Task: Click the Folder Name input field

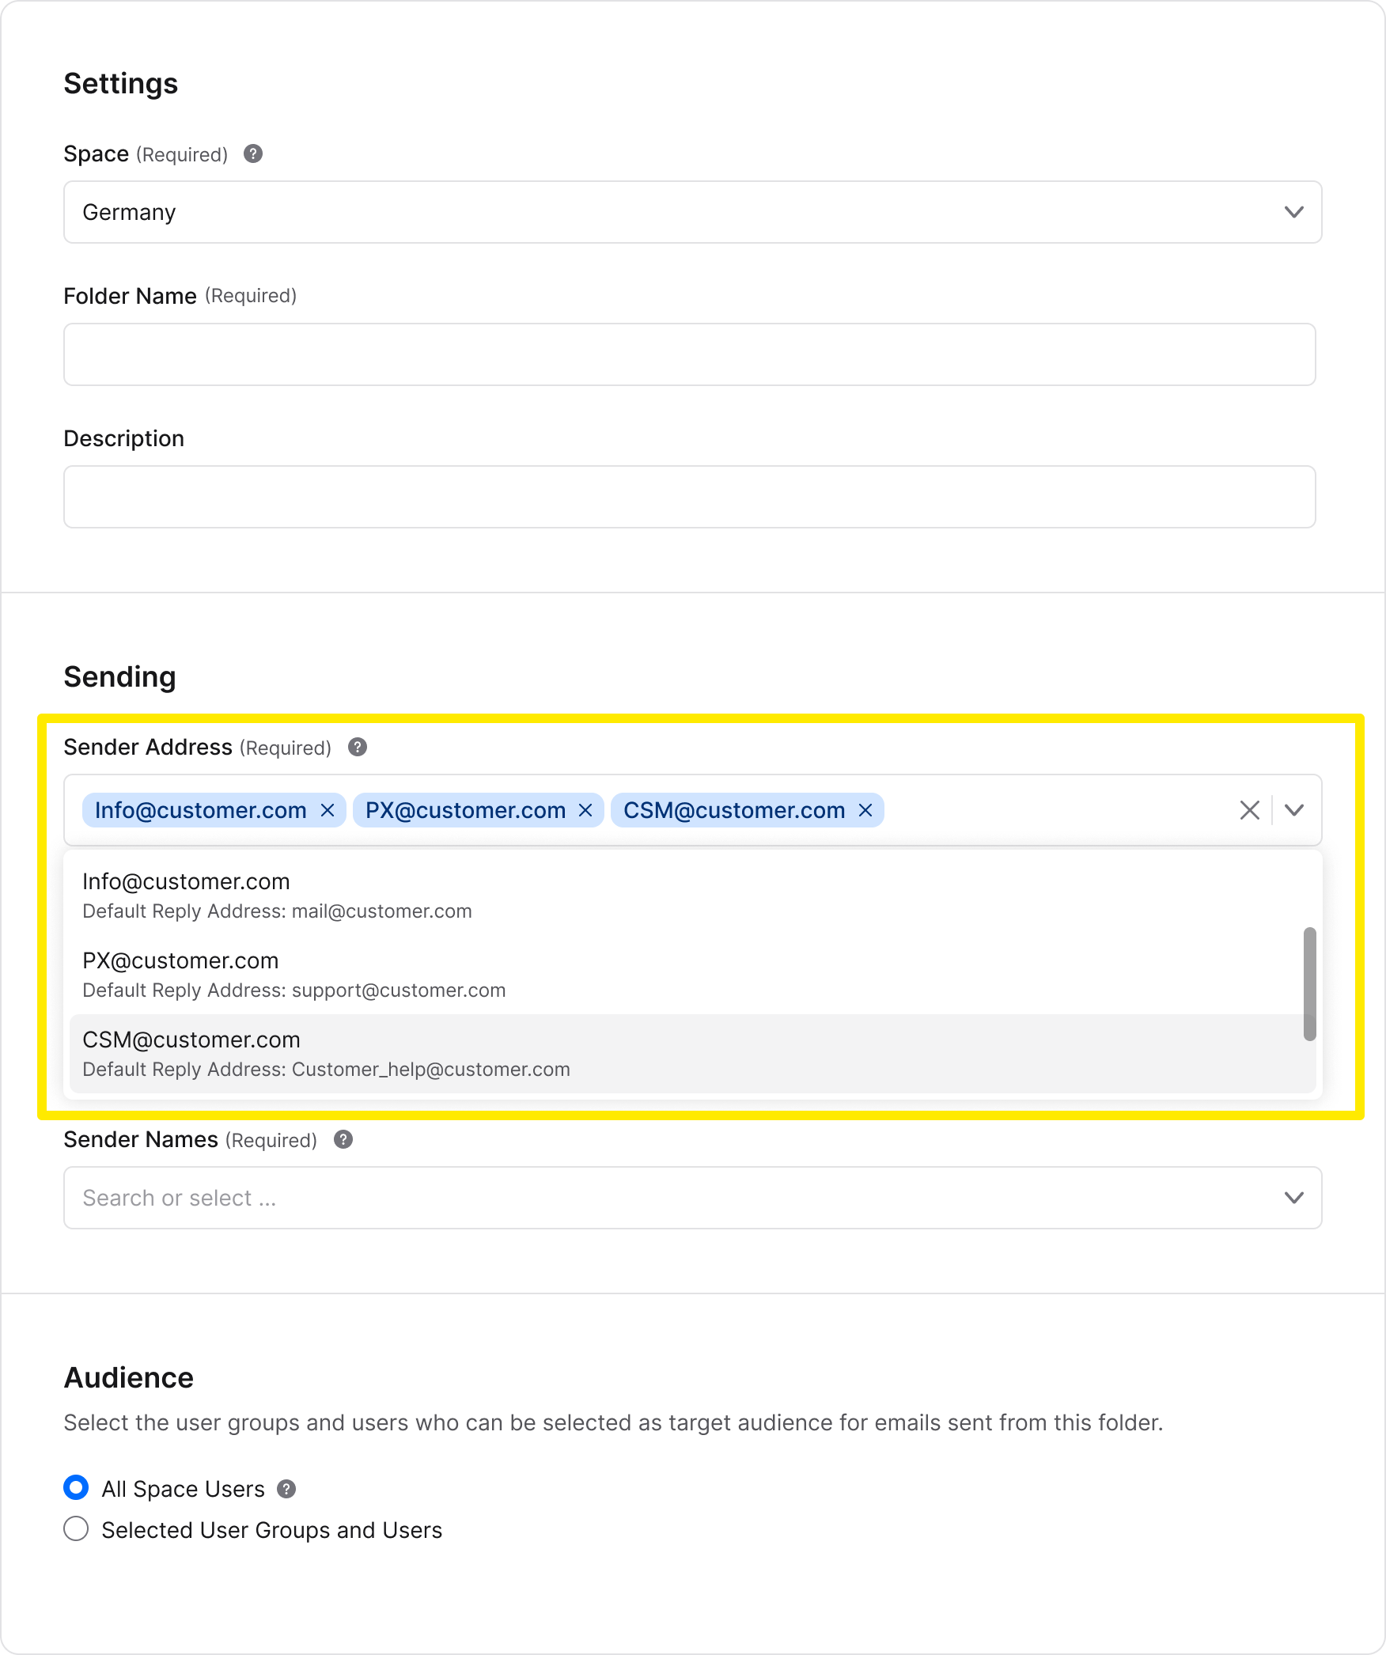Action: click(x=689, y=354)
